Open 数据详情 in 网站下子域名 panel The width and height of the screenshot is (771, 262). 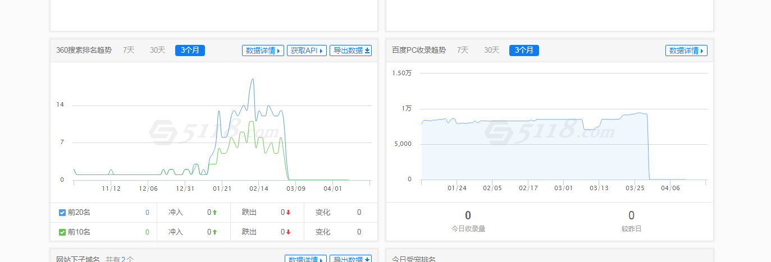305,259
